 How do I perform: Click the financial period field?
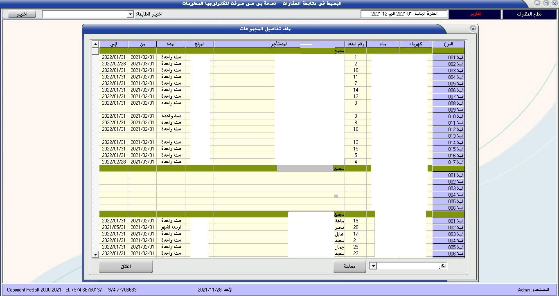tap(404, 14)
